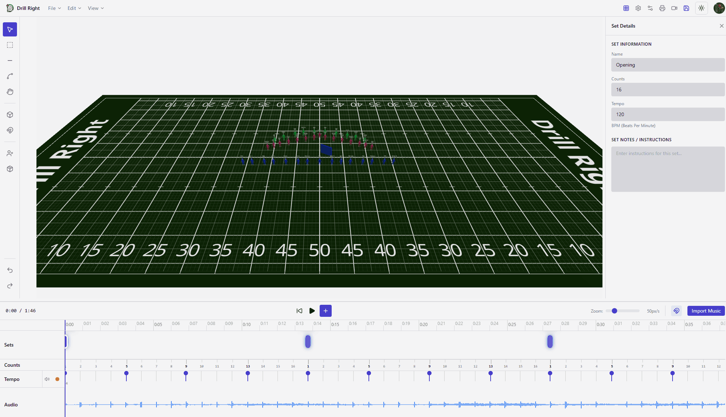Open the View dropdown menu
The height and width of the screenshot is (417, 726).
pyautogui.click(x=96, y=8)
